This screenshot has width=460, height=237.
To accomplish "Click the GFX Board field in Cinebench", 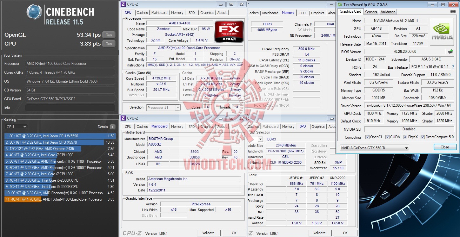I will 70,99.
